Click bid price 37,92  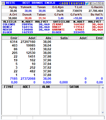(47, 68)
